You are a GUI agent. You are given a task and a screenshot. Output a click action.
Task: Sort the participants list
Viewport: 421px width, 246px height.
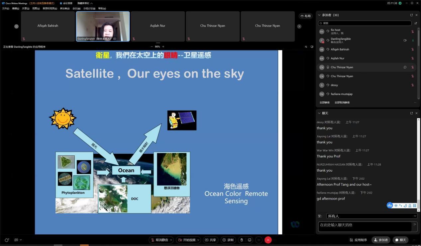coord(416,23)
